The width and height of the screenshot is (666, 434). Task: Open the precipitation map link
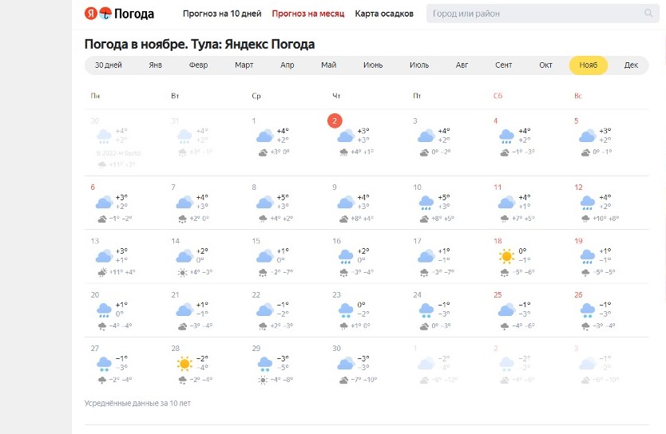(384, 14)
